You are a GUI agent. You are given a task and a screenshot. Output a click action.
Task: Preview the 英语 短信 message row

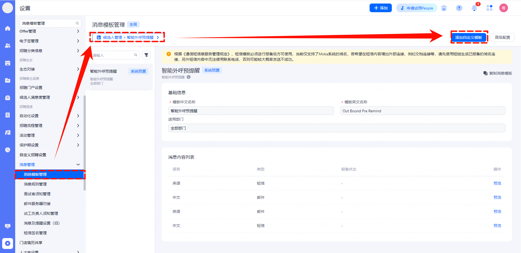(497, 183)
